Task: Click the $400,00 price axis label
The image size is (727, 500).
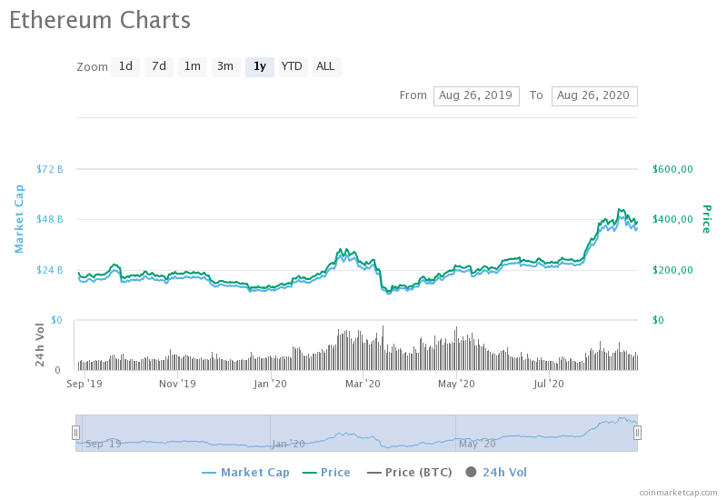Action: point(672,219)
